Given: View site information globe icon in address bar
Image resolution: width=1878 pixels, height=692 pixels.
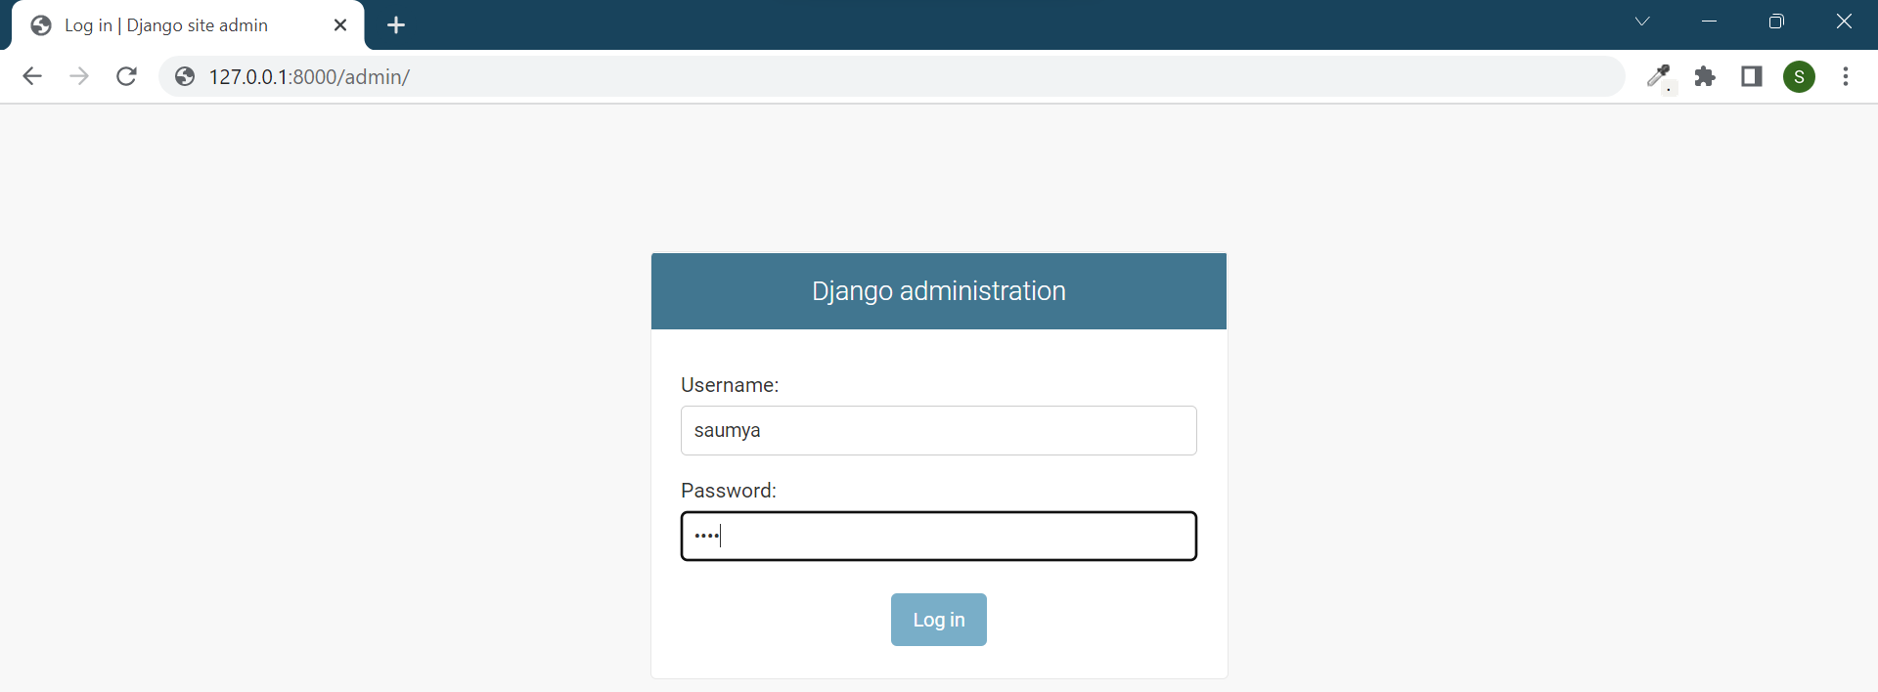Looking at the screenshot, I should pos(185,76).
